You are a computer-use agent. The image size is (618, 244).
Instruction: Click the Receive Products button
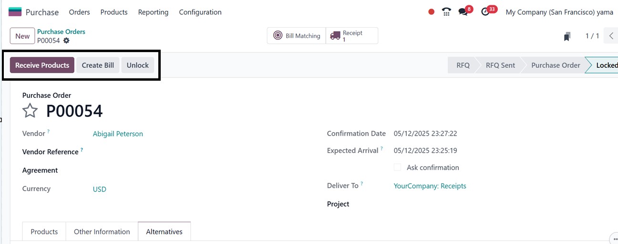(42, 65)
